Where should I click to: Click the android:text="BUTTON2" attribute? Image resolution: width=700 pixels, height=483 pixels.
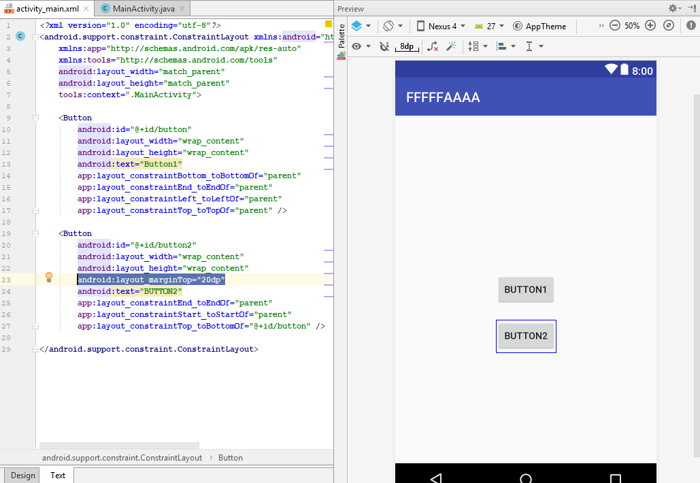(129, 291)
